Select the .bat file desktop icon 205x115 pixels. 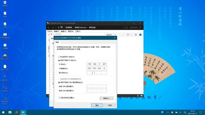pos(5,36)
